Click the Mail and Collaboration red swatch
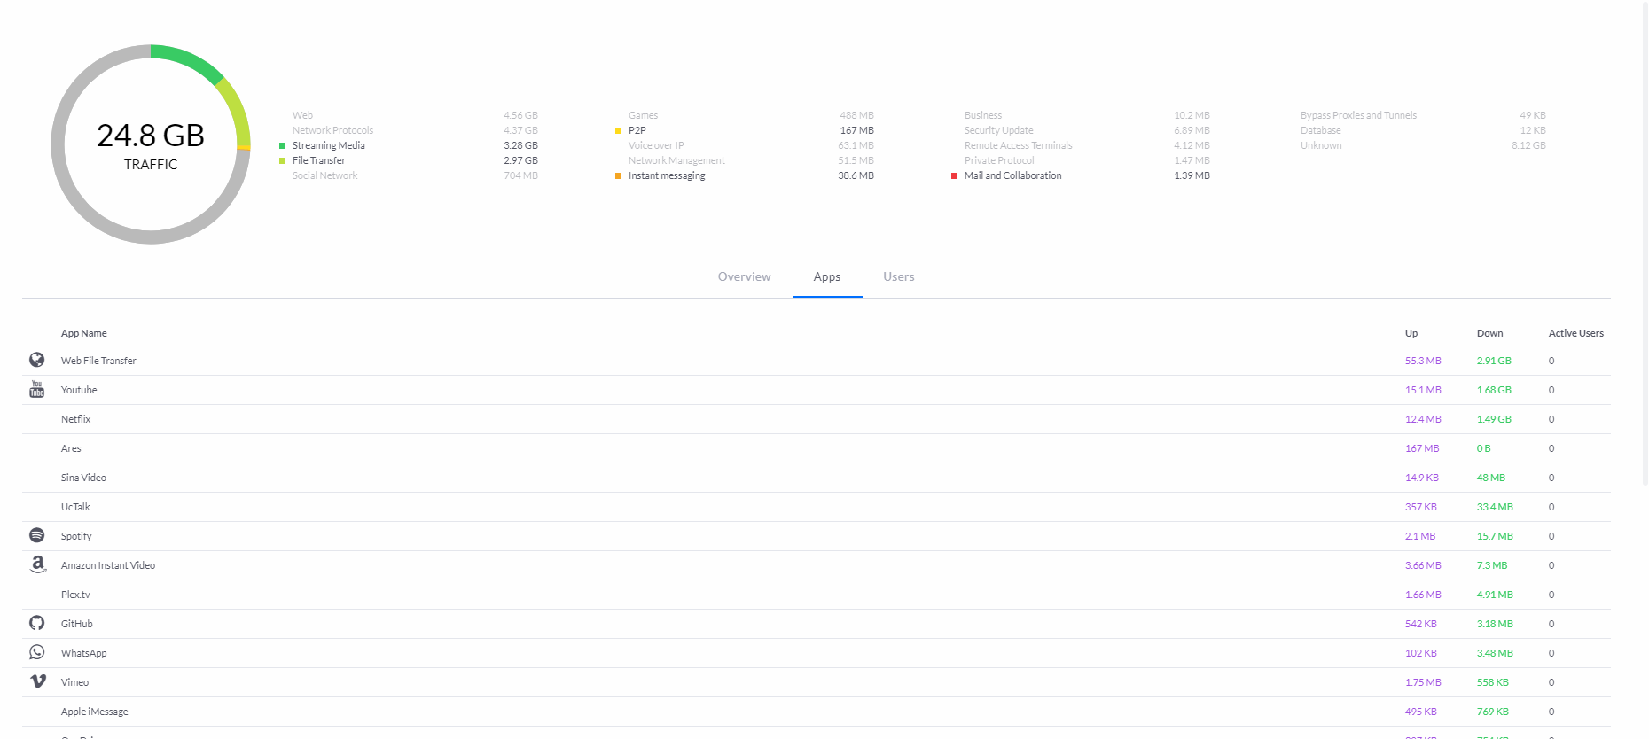Image resolution: width=1649 pixels, height=739 pixels. coord(954,176)
